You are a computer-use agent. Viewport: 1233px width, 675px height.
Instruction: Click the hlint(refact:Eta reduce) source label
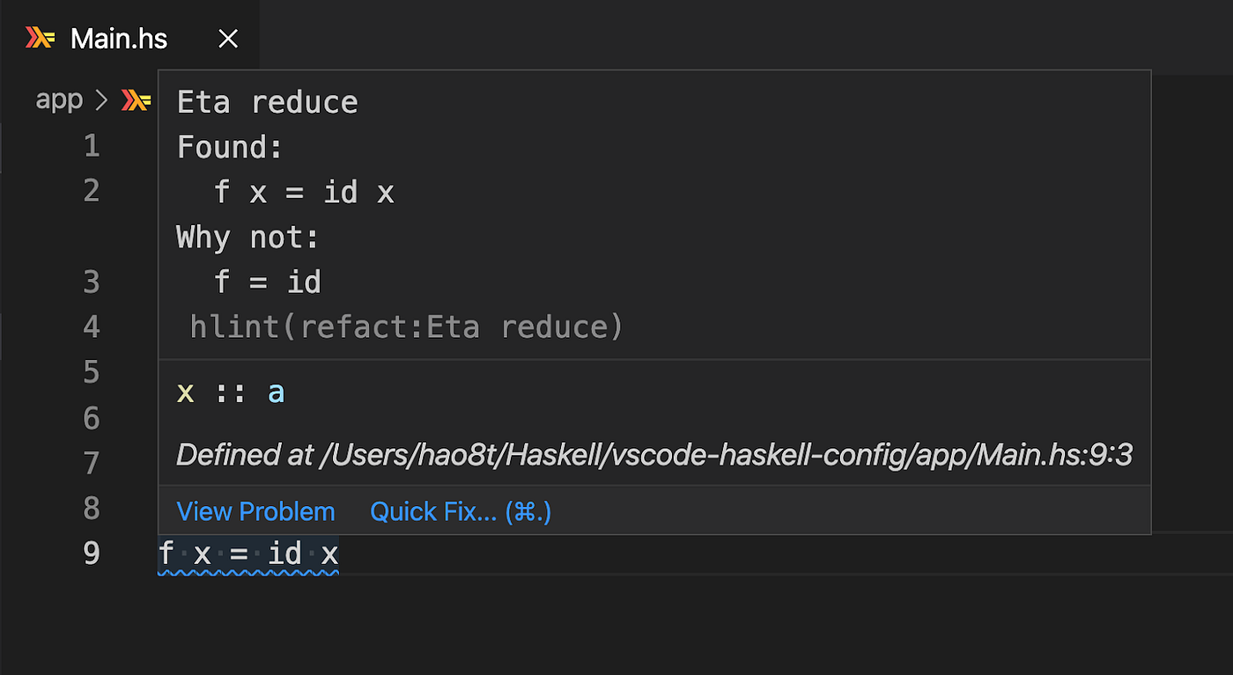click(406, 327)
